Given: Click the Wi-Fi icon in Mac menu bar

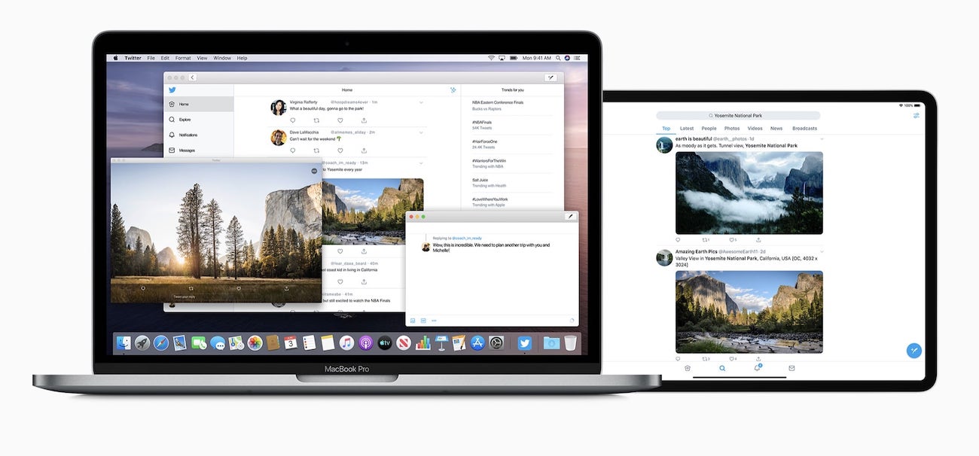Looking at the screenshot, I should [x=491, y=58].
